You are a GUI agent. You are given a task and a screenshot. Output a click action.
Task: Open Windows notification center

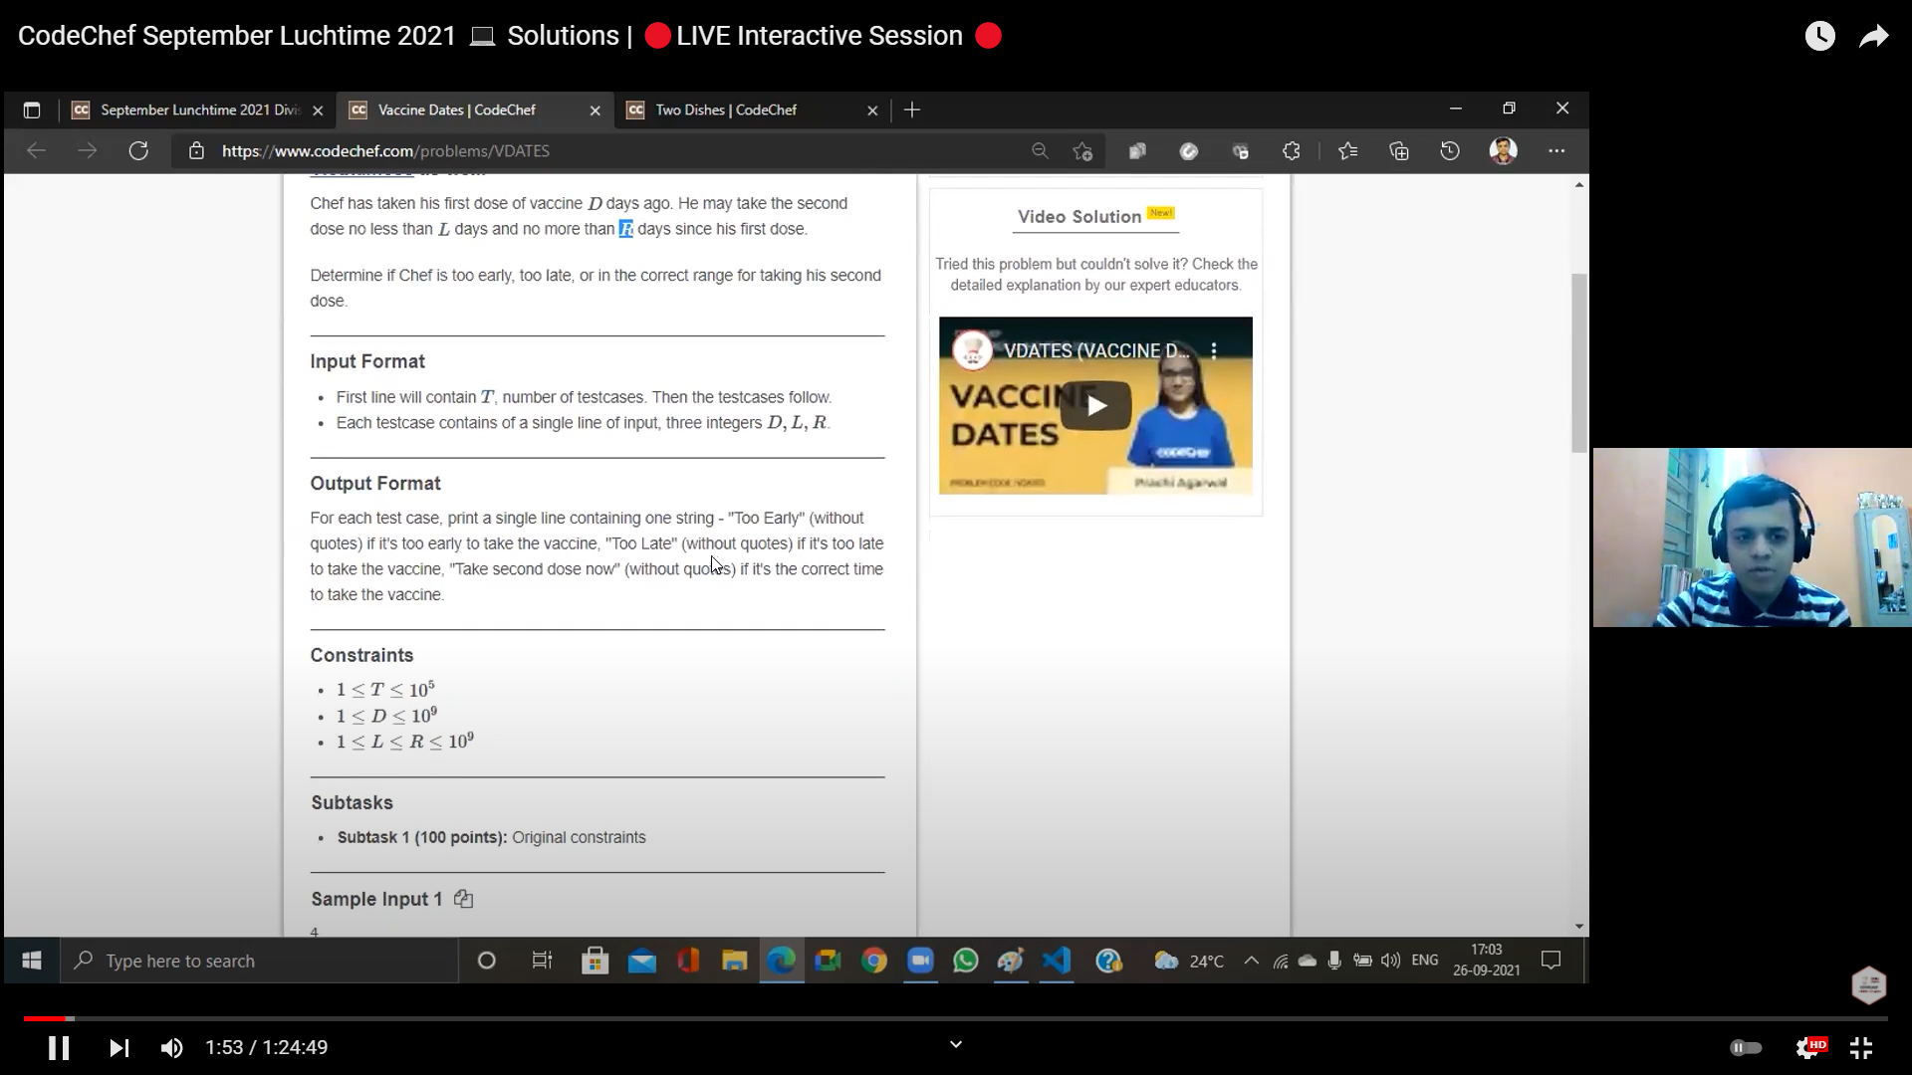point(1551,961)
